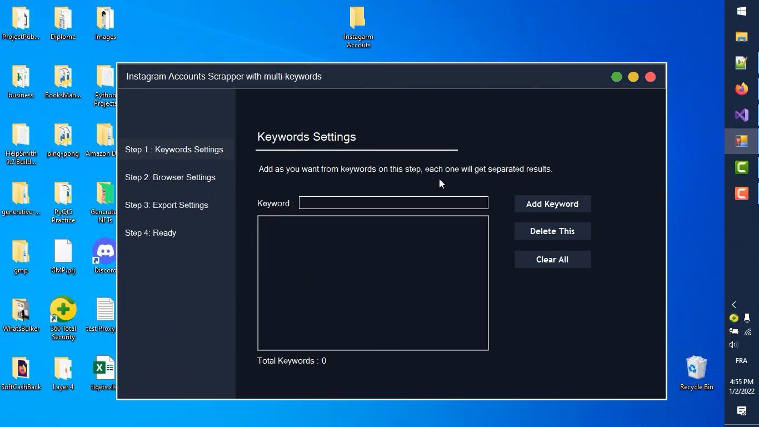Image resolution: width=759 pixels, height=427 pixels.
Task: Select the 360 Total Security desktop shortcut
Action: tap(63, 320)
